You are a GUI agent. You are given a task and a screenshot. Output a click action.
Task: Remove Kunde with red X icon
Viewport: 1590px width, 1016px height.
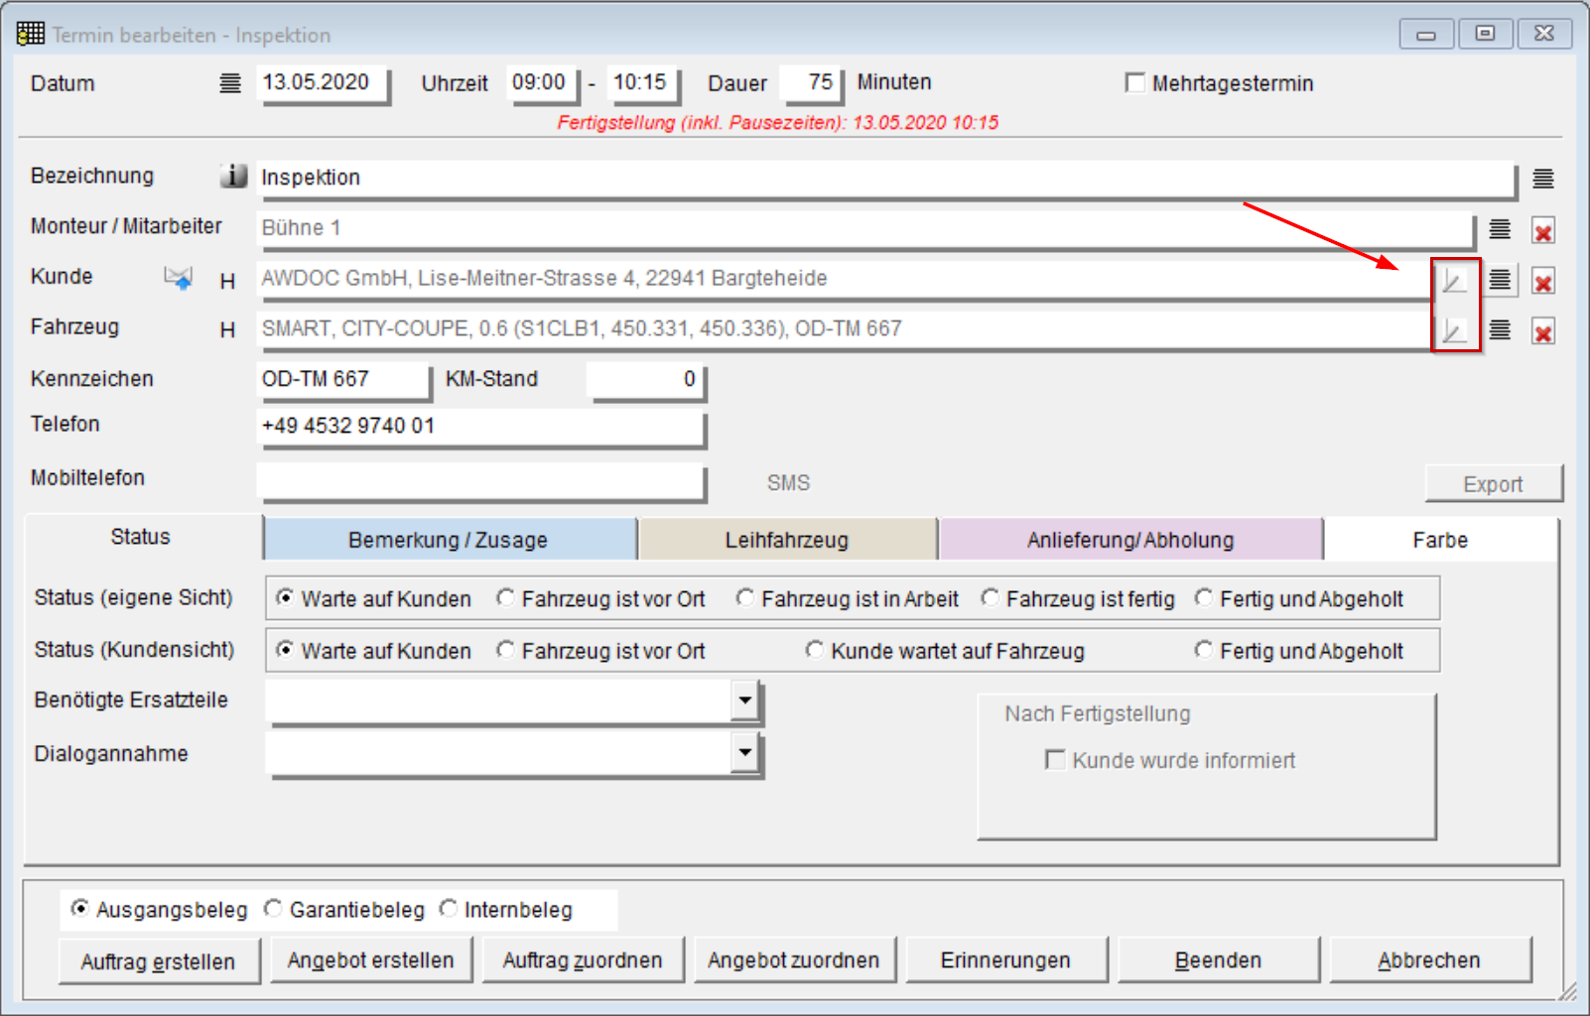[1543, 283]
